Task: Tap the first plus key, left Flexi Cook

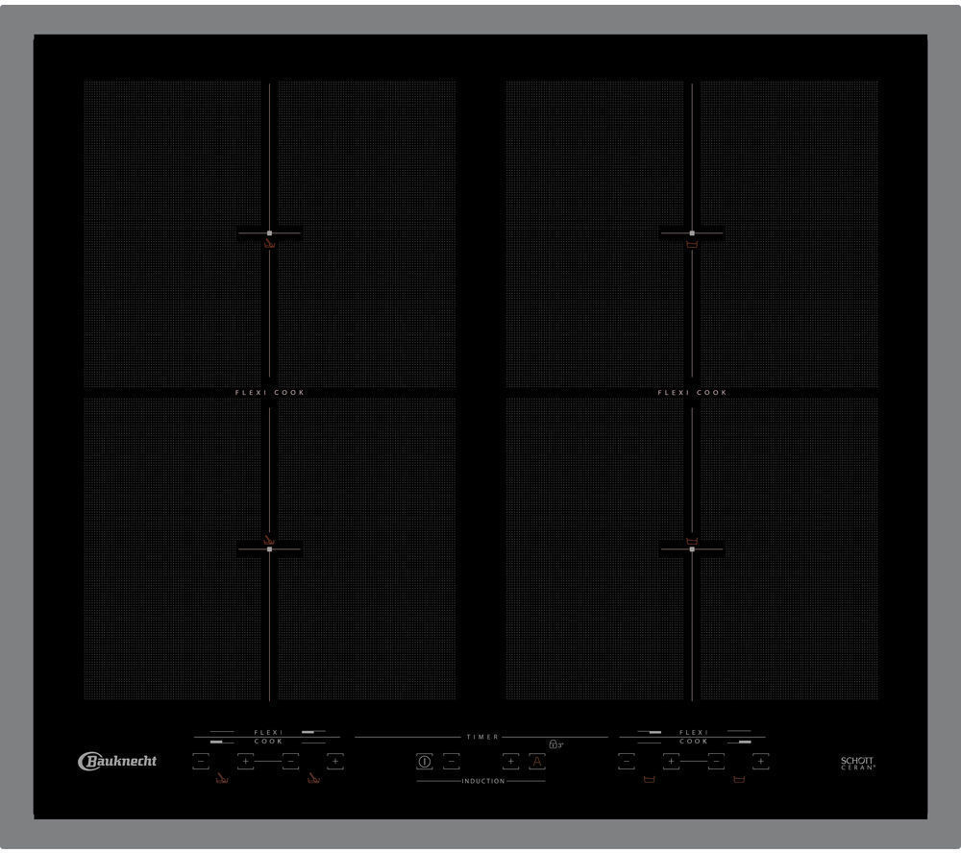Action: click(245, 761)
